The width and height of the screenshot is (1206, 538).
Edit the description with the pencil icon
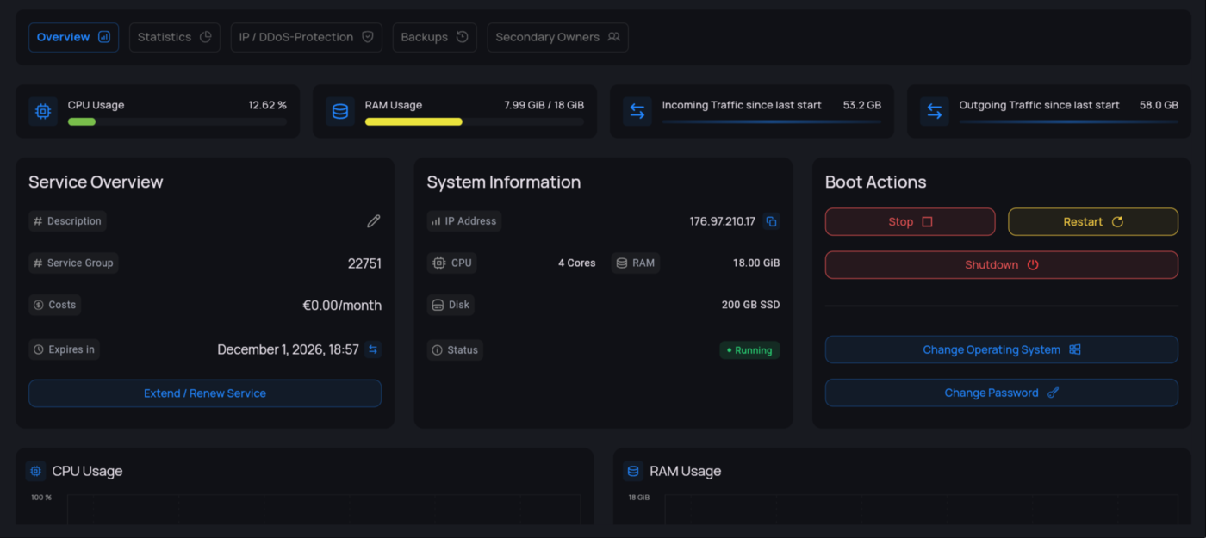tap(373, 221)
